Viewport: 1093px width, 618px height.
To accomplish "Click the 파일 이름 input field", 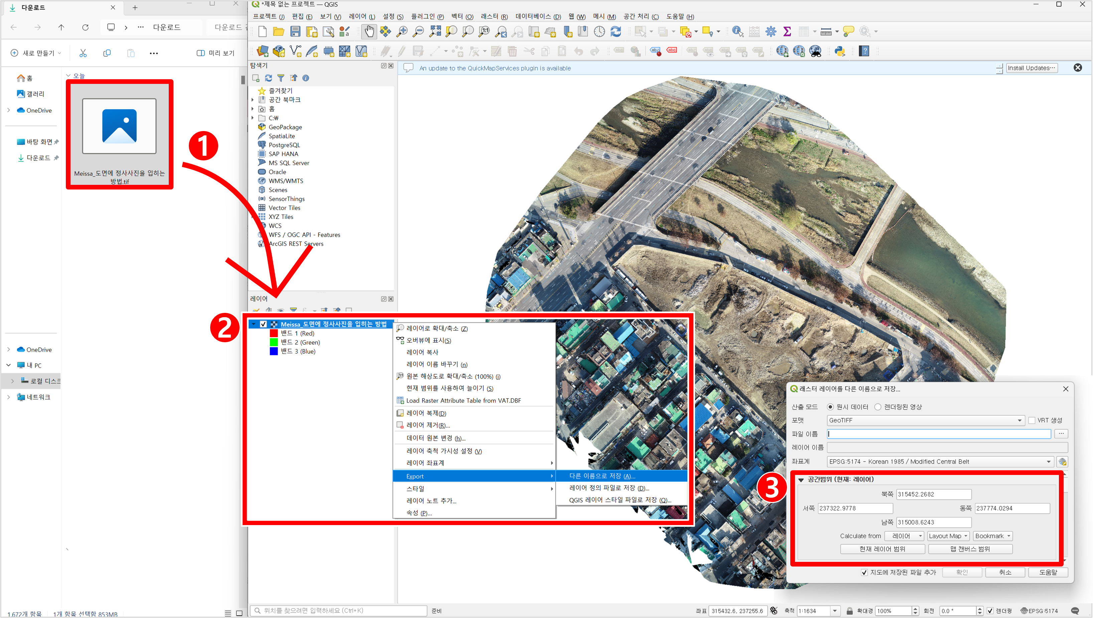I will pos(939,434).
